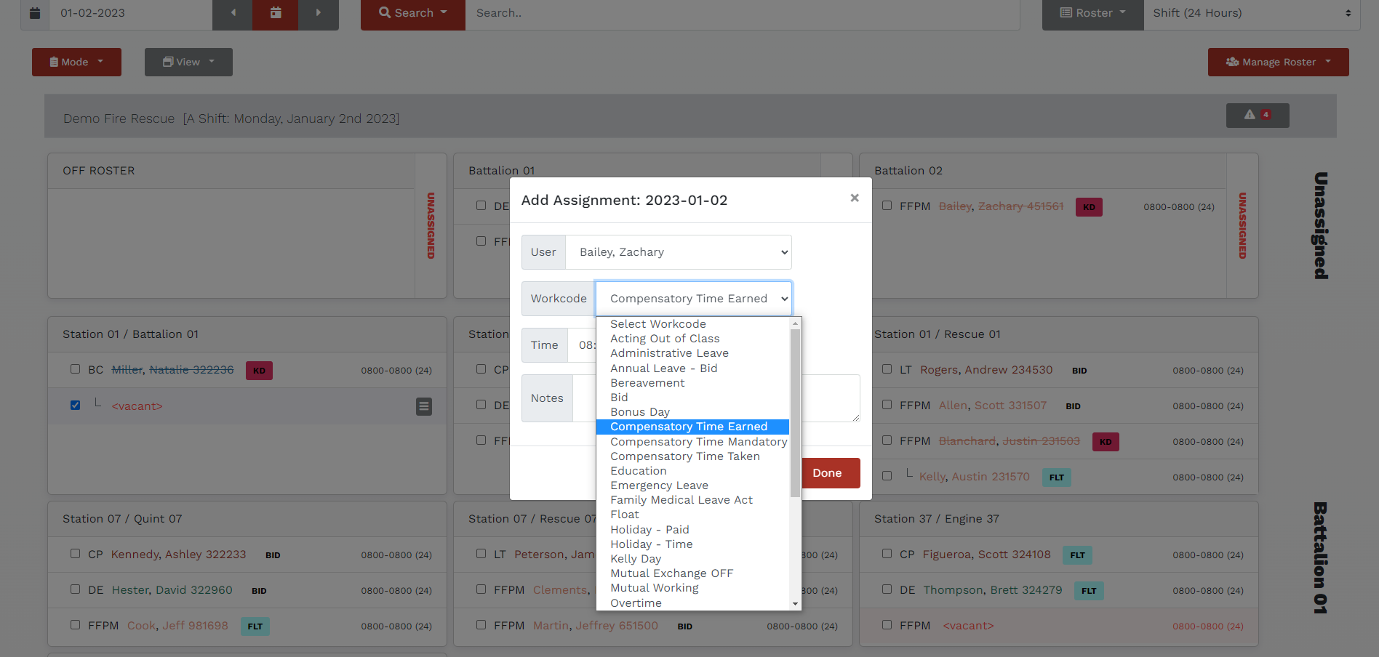Image resolution: width=1379 pixels, height=657 pixels.
Task: Open the Mode button menu
Action: click(x=76, y=63)
